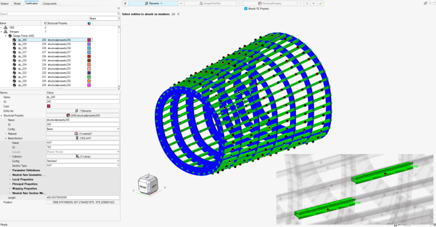Click the (763) HAT beam section button
This screenshot has height=227, width=436.
pyautogui.click(x=83, y=138)
